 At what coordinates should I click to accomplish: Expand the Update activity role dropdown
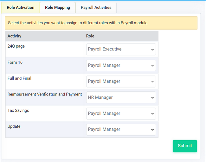click(121, 130)
